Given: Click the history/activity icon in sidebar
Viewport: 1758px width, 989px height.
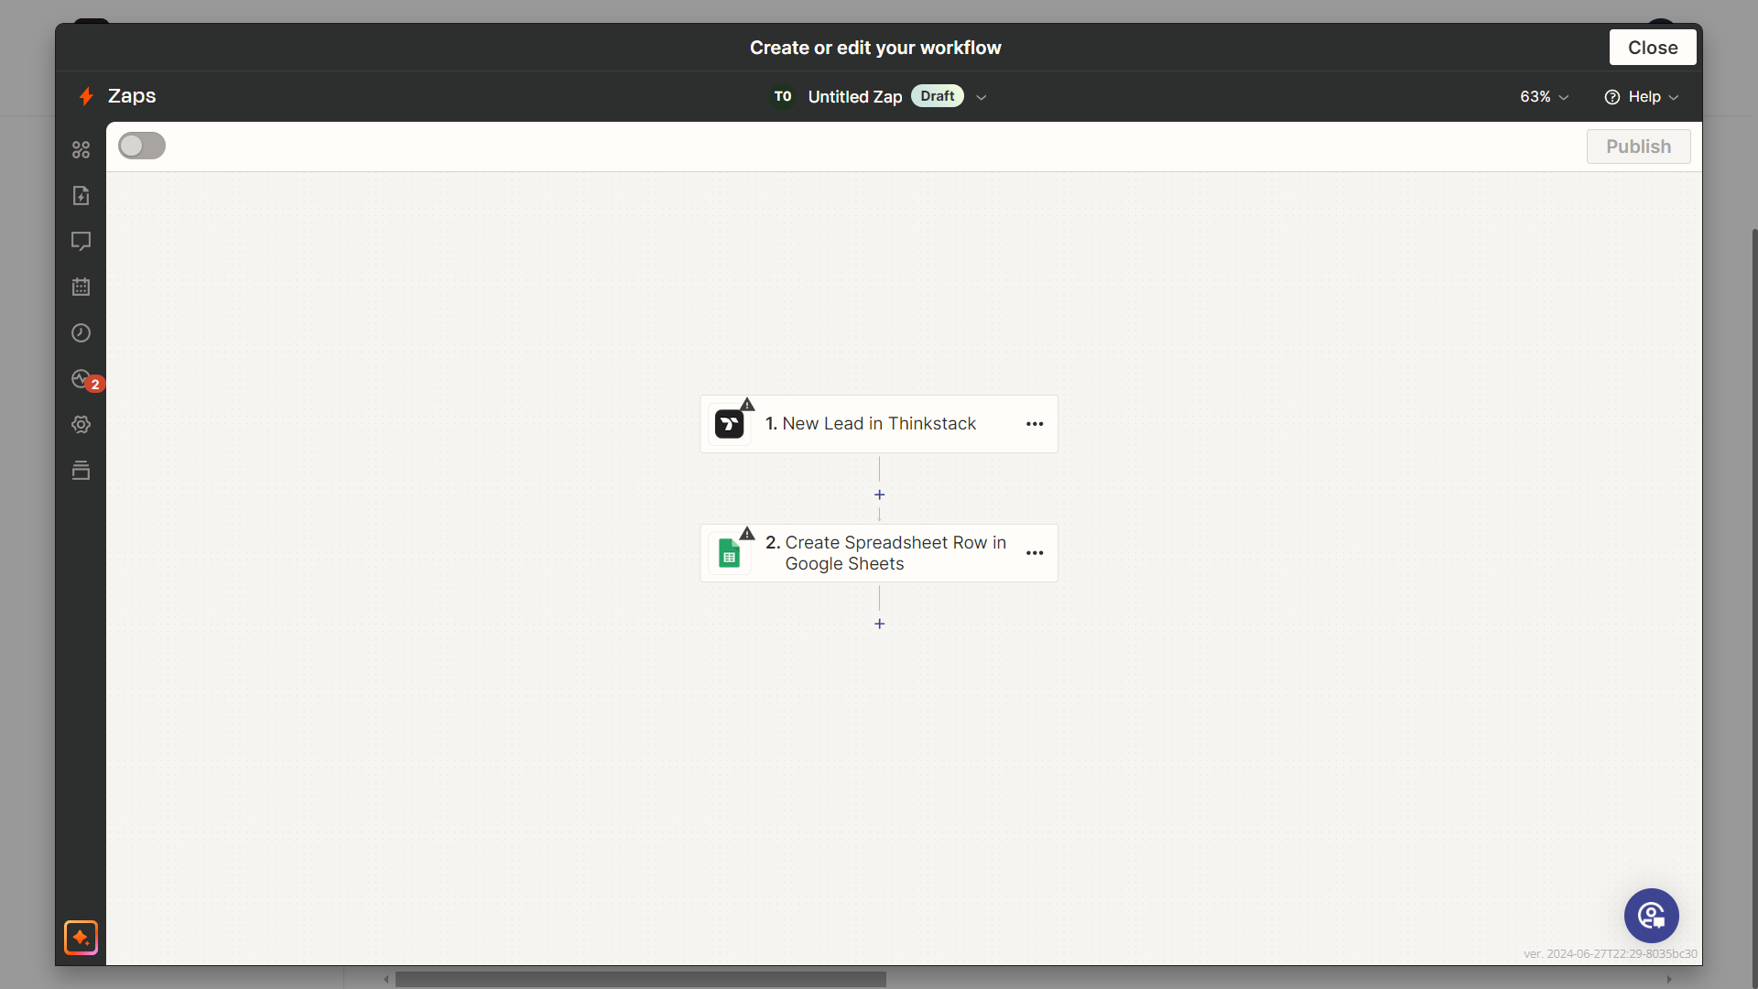Looking at the screenshot, I should click(x=81, y=333).
